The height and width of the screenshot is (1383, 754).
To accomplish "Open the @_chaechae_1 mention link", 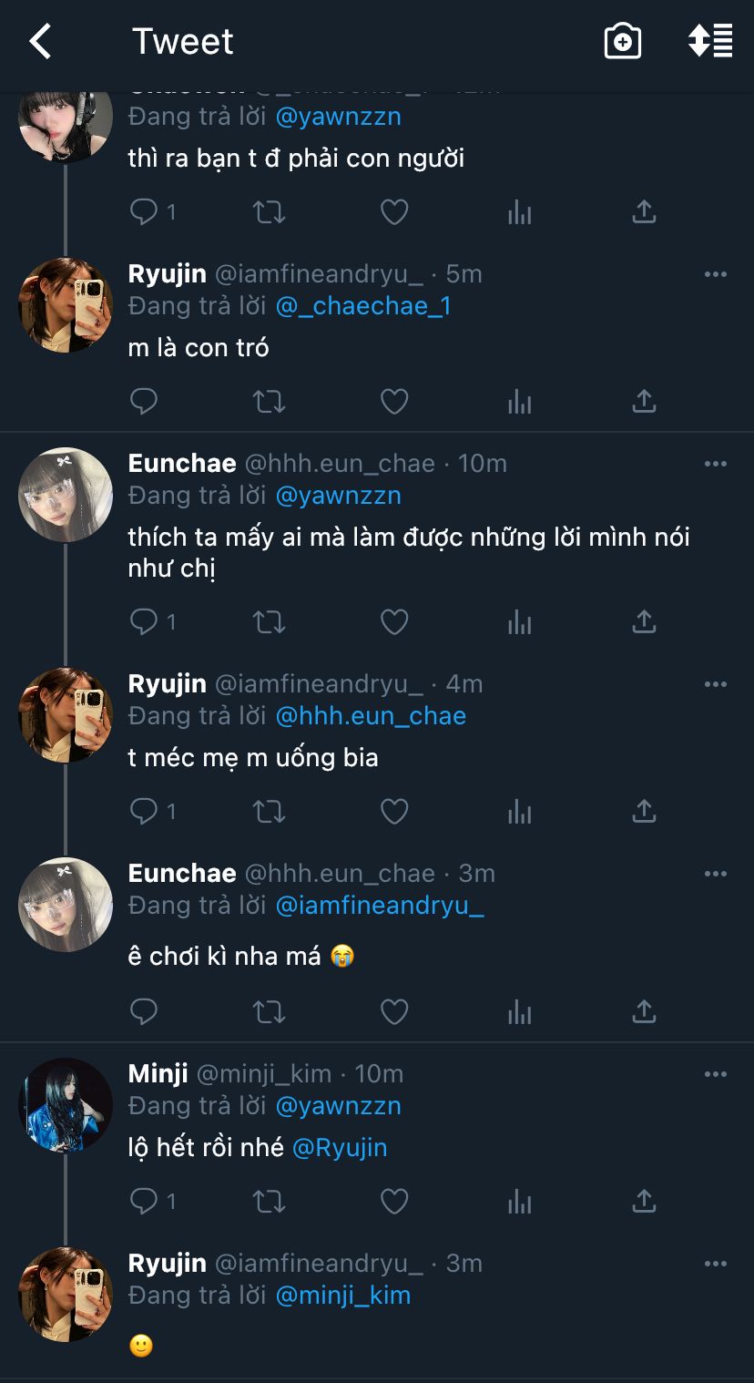I will [x=363, y=306].
